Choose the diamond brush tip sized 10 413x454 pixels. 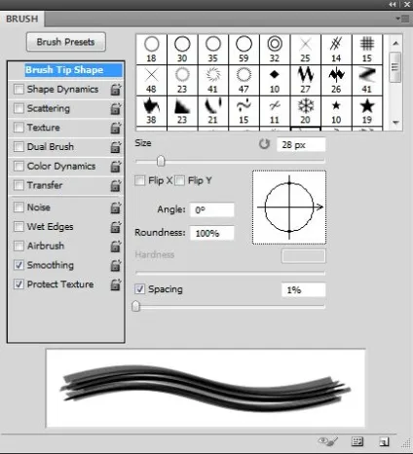click(x=275, y=80)
